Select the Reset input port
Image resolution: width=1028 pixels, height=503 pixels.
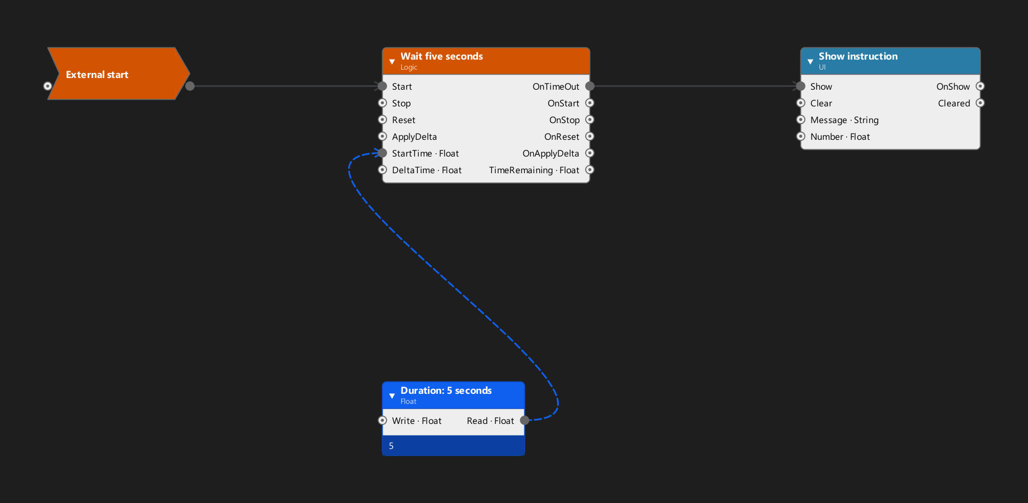tap(382, 119)
